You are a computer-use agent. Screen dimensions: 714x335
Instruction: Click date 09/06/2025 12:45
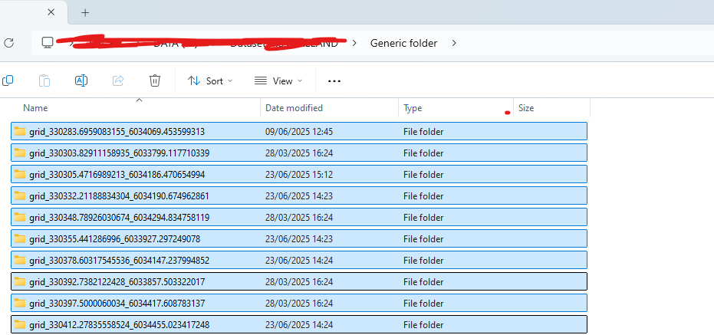click(x=299, y=132)
